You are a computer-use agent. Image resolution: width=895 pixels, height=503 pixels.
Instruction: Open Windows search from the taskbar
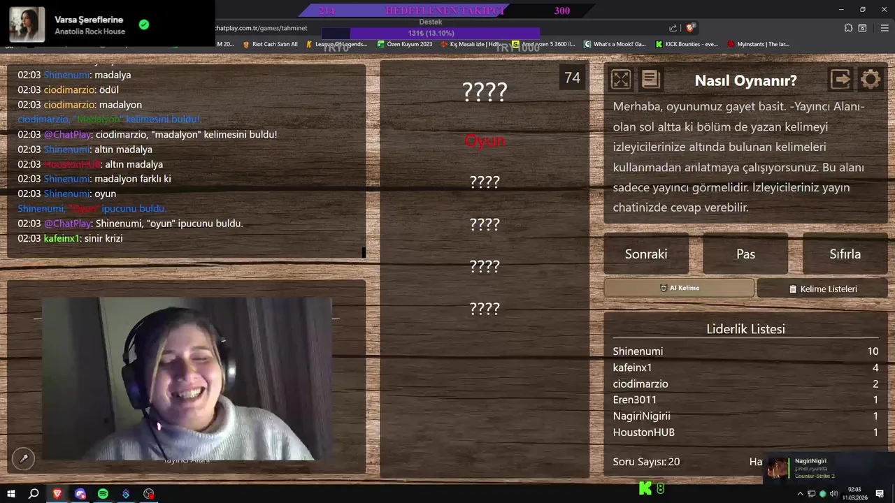(x=34, y=493)
